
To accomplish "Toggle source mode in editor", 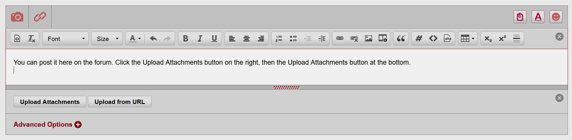I will pyautogui.click(x=17, y=38).
